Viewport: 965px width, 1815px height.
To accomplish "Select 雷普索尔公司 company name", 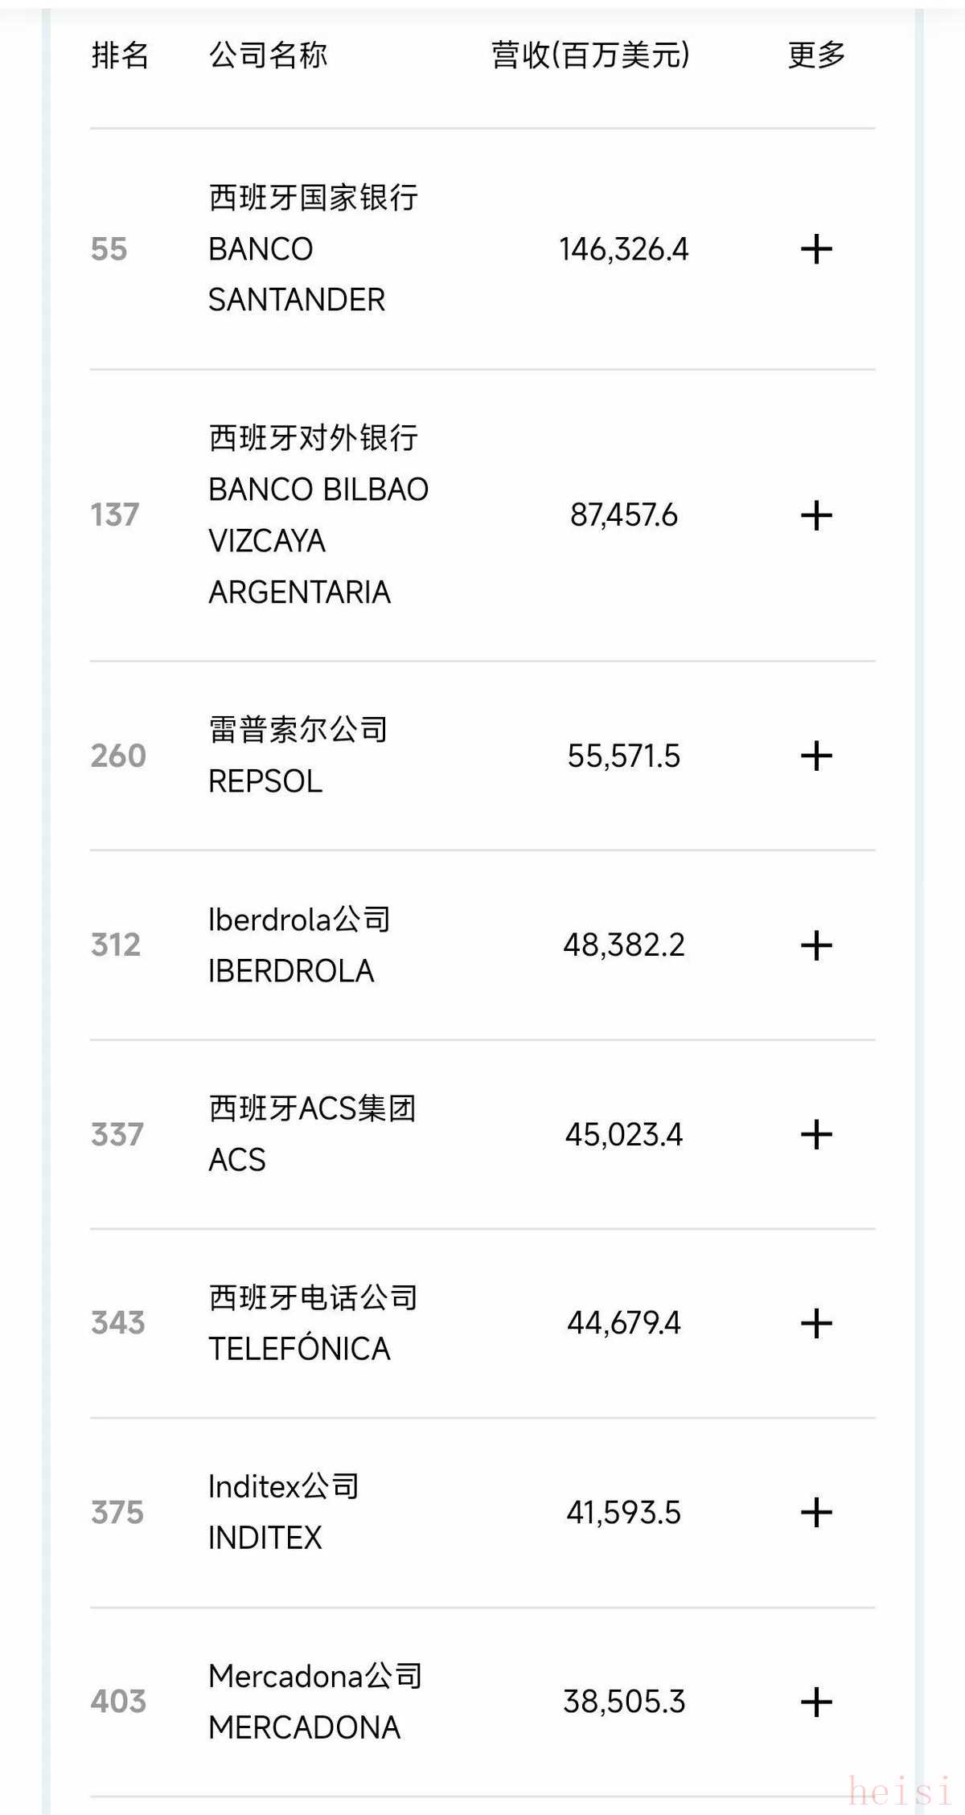I will 298,730.
